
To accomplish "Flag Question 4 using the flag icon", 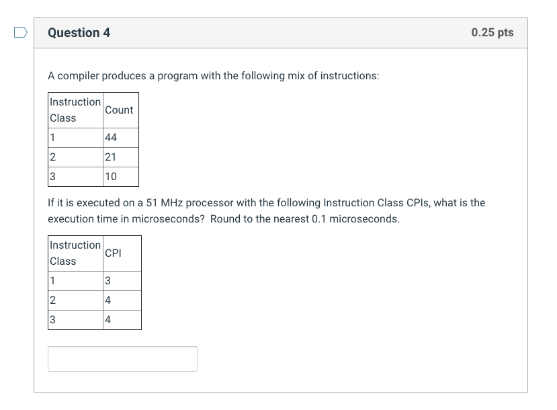I will [21, 32].
